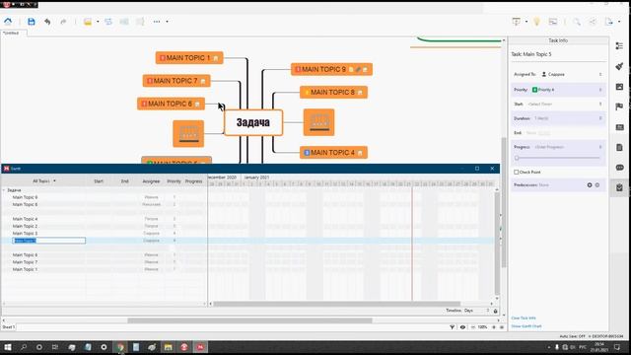Click the Show Gantt Chart link
The width and height of the screenshot is (631, 355).
pyautogui.click(x=526, y=326)
